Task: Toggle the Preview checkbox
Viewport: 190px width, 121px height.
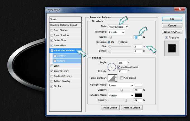Action: point(167,37)
